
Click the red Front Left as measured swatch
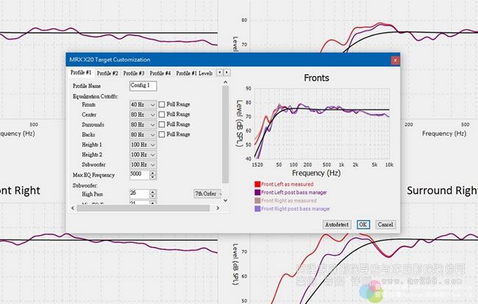point(257,186)
